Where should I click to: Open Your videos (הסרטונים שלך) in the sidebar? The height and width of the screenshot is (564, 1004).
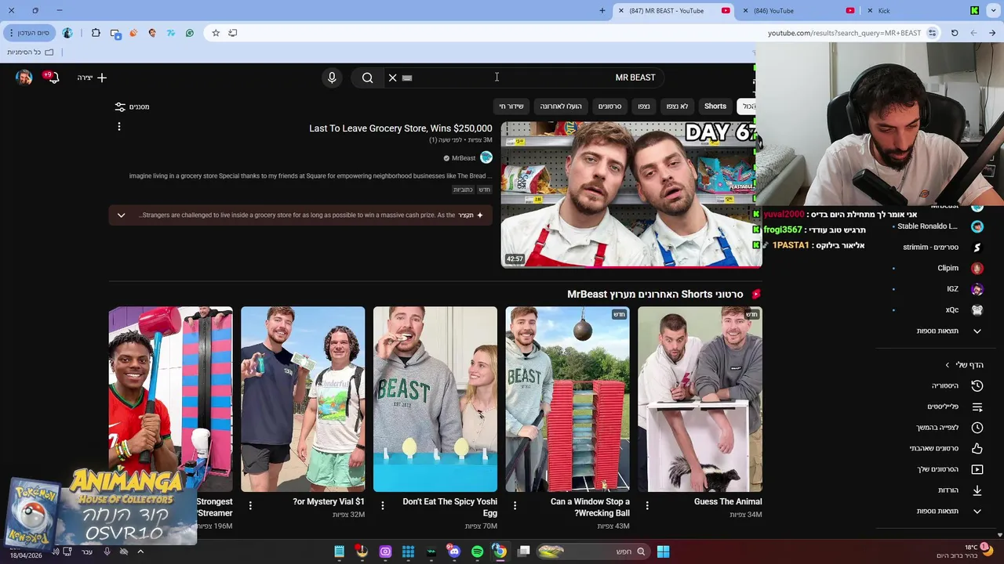coord(951,469)
